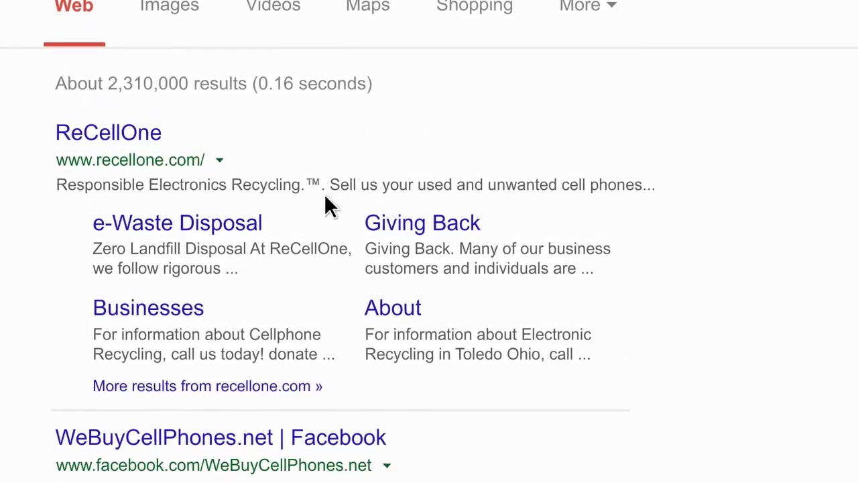Image resolution: width=858 pixels, height=483 pixels.
Task: Click the www.recellone.com green URL text
Action: [130, 160]
